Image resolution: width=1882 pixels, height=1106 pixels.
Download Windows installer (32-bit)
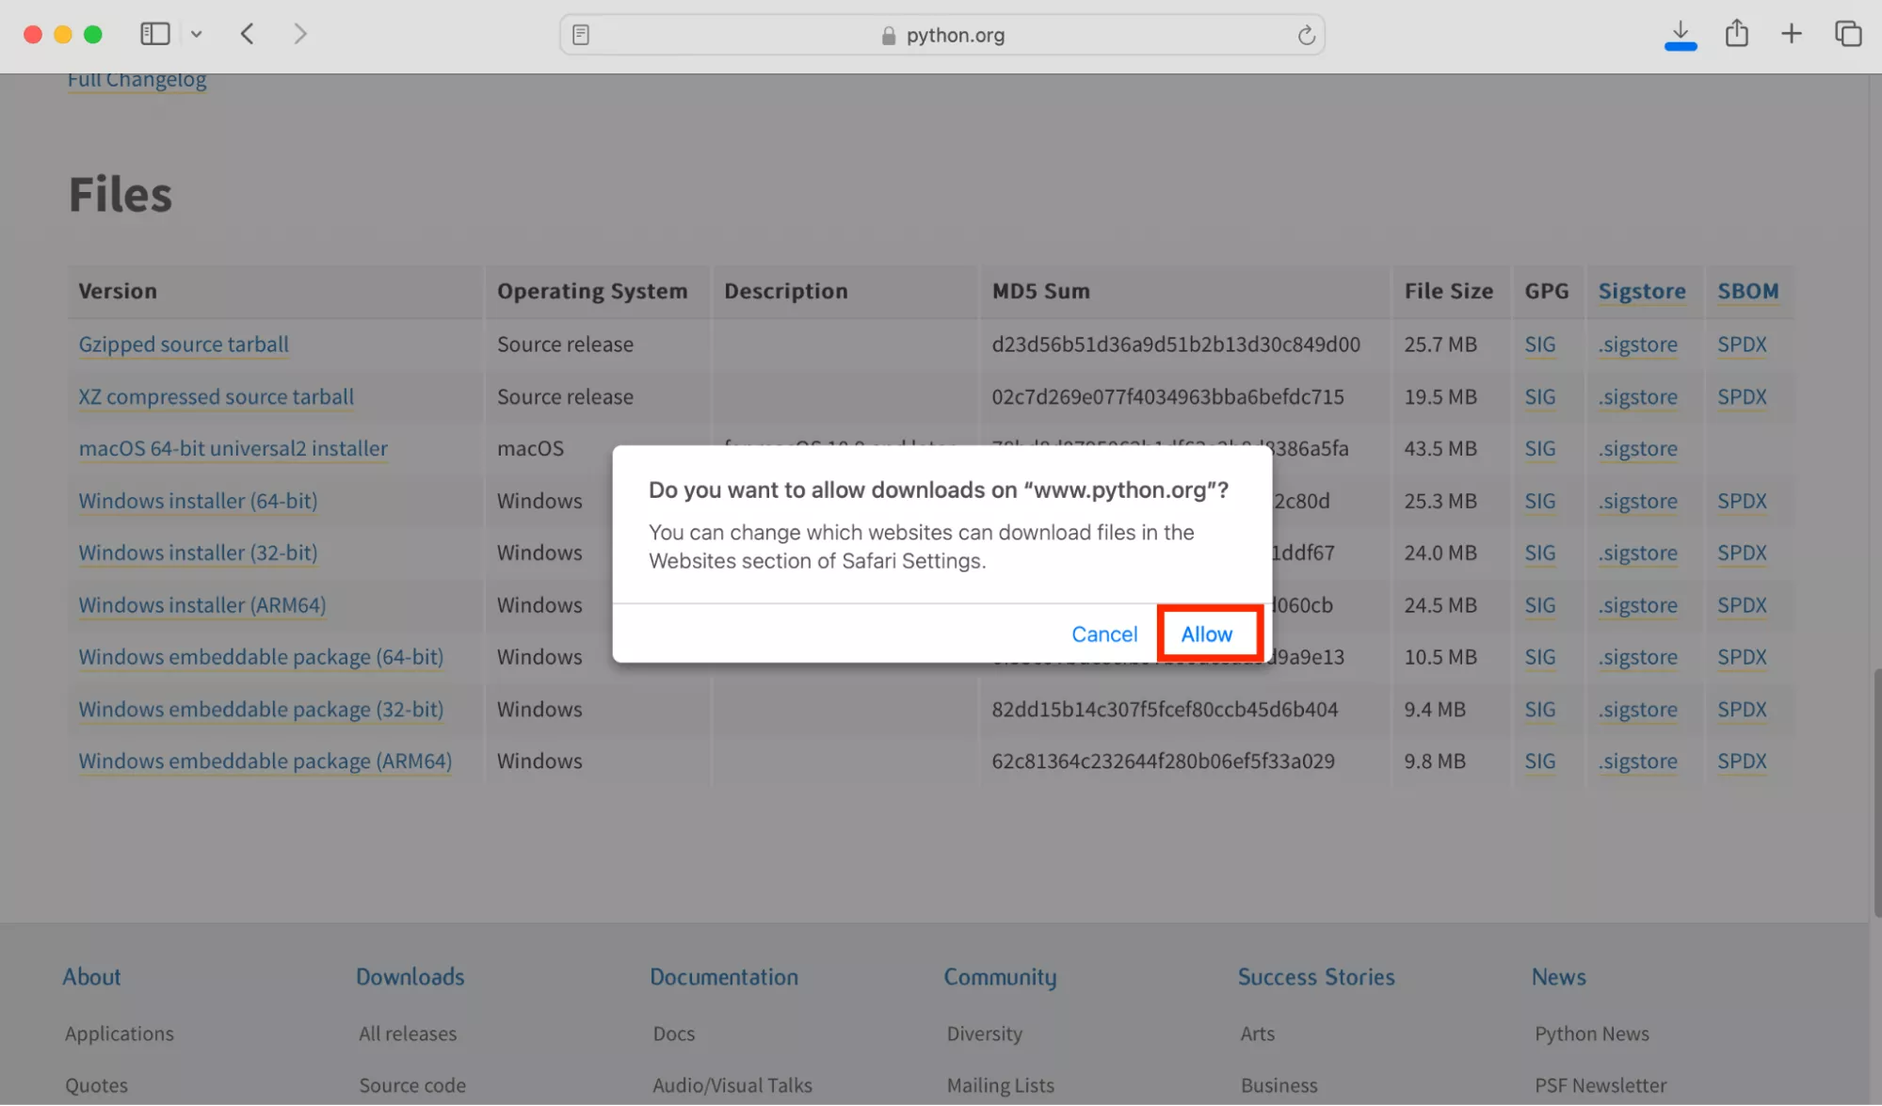click(199, 553)
